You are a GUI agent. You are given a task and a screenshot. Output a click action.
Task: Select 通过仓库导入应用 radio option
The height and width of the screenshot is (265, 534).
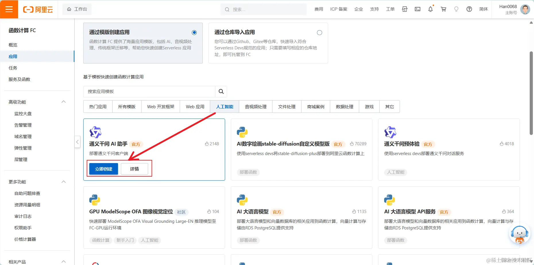tap(320, 32)
